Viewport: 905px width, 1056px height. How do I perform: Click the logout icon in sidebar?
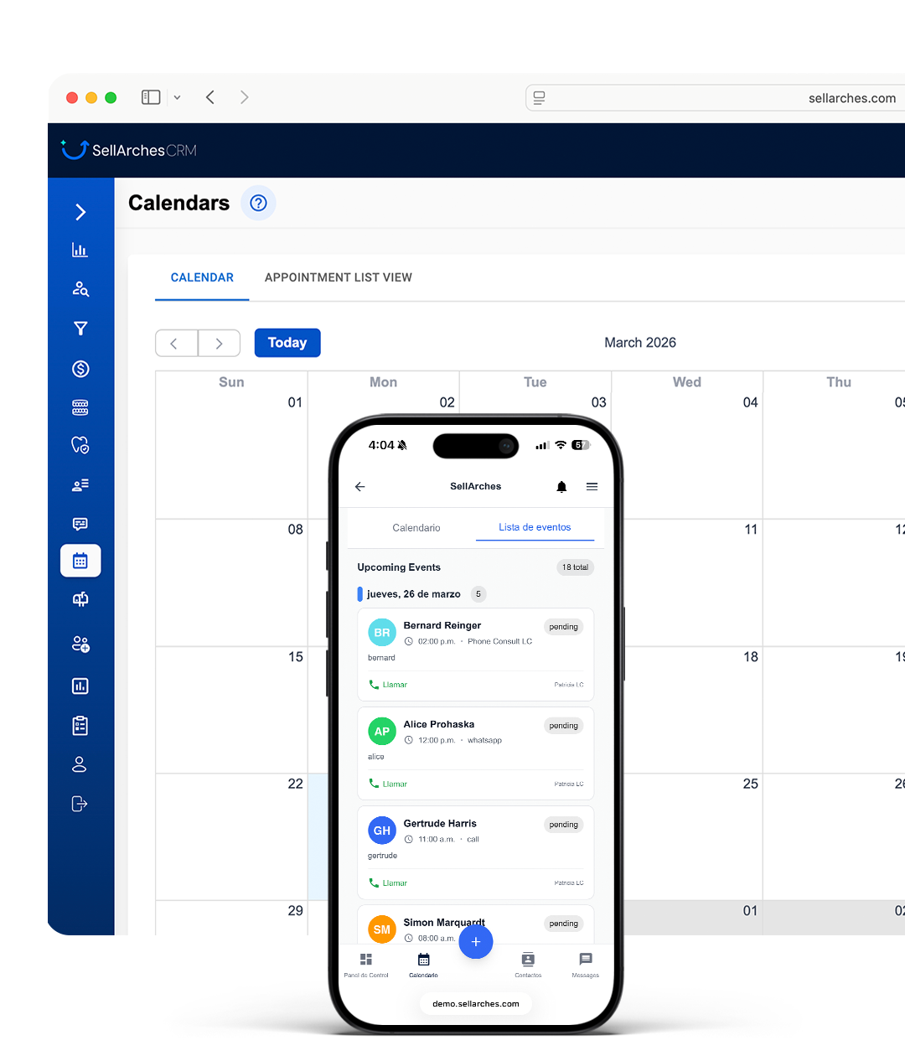[x=80, y=804]
